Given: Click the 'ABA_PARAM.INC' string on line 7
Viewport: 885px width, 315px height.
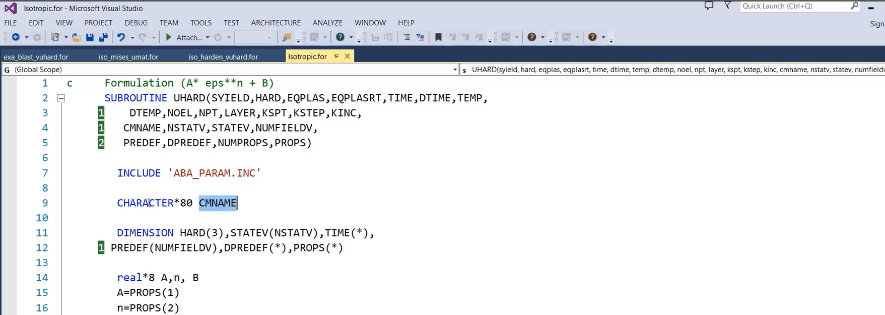Looking at the screenshot, I should coord(215,173).
